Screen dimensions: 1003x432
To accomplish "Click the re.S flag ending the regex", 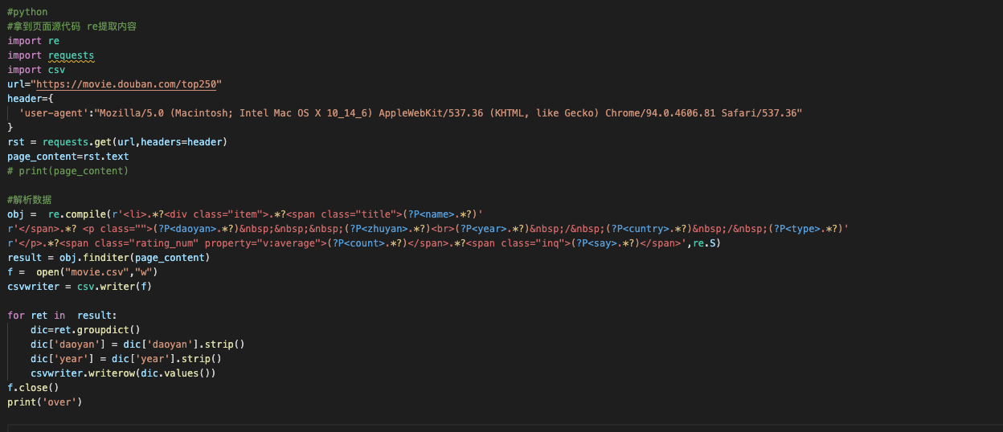I will pyautogui.click(x=705, y=243).
